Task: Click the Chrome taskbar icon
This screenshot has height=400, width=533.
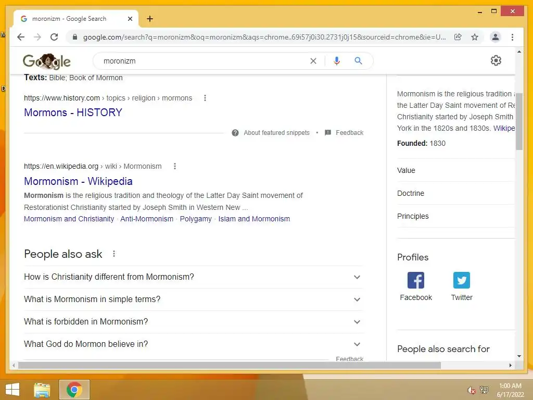Action: [x=74, y=390]
